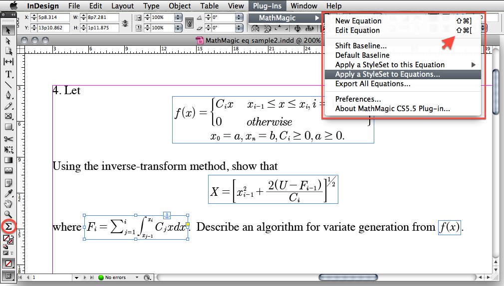
Task: Click the MathMagic Sigma equation tool
Action: tap(8, 226)
